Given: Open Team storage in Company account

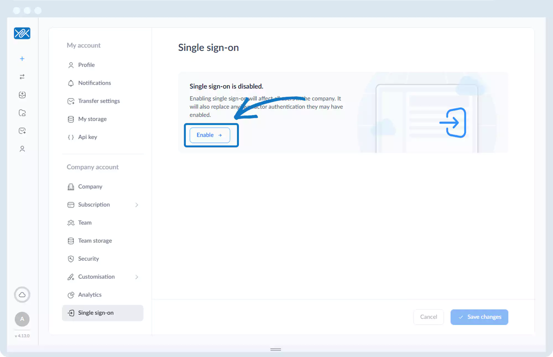Looking at the screenshot, I should pos(95,241).
